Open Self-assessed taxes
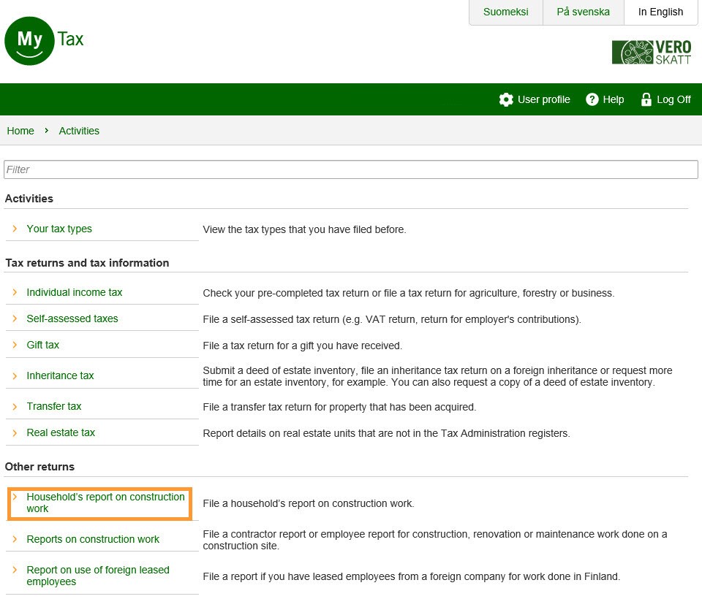 pos(72,318)
